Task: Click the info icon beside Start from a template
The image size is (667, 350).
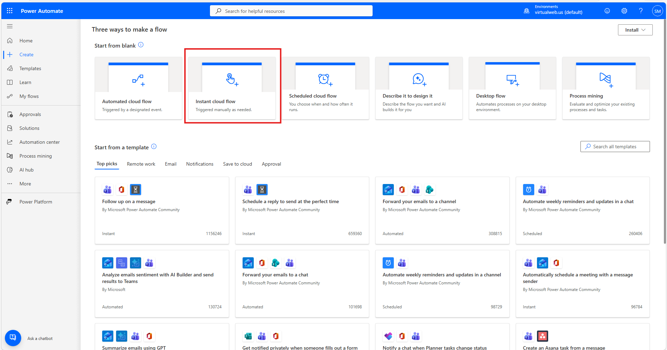Action: [154, 147]
